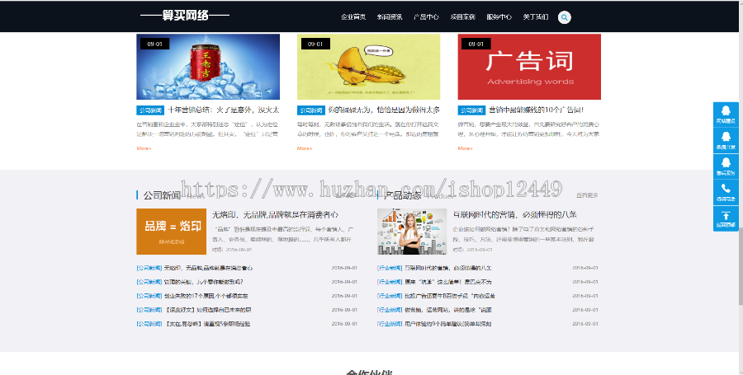Screen dimensions: 743x375
Task: Click 公司新闻 tag on the 广告词 card
Action: (471, 110)
